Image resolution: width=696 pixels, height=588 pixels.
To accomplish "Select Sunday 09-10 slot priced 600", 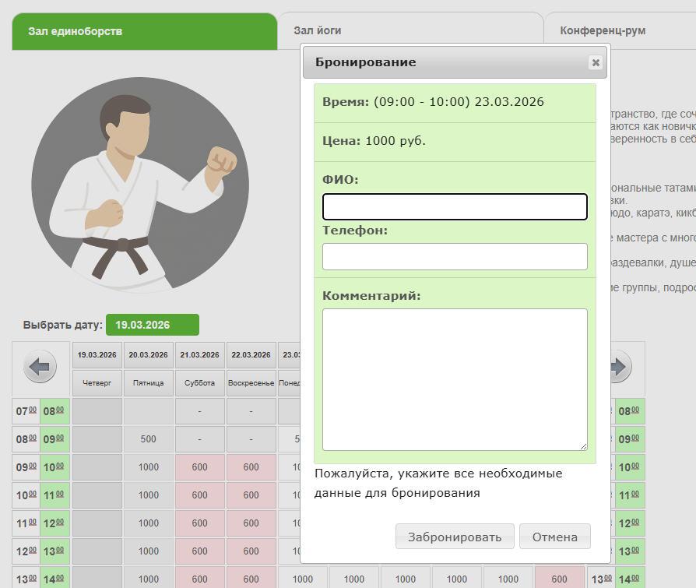I will 251,467.
